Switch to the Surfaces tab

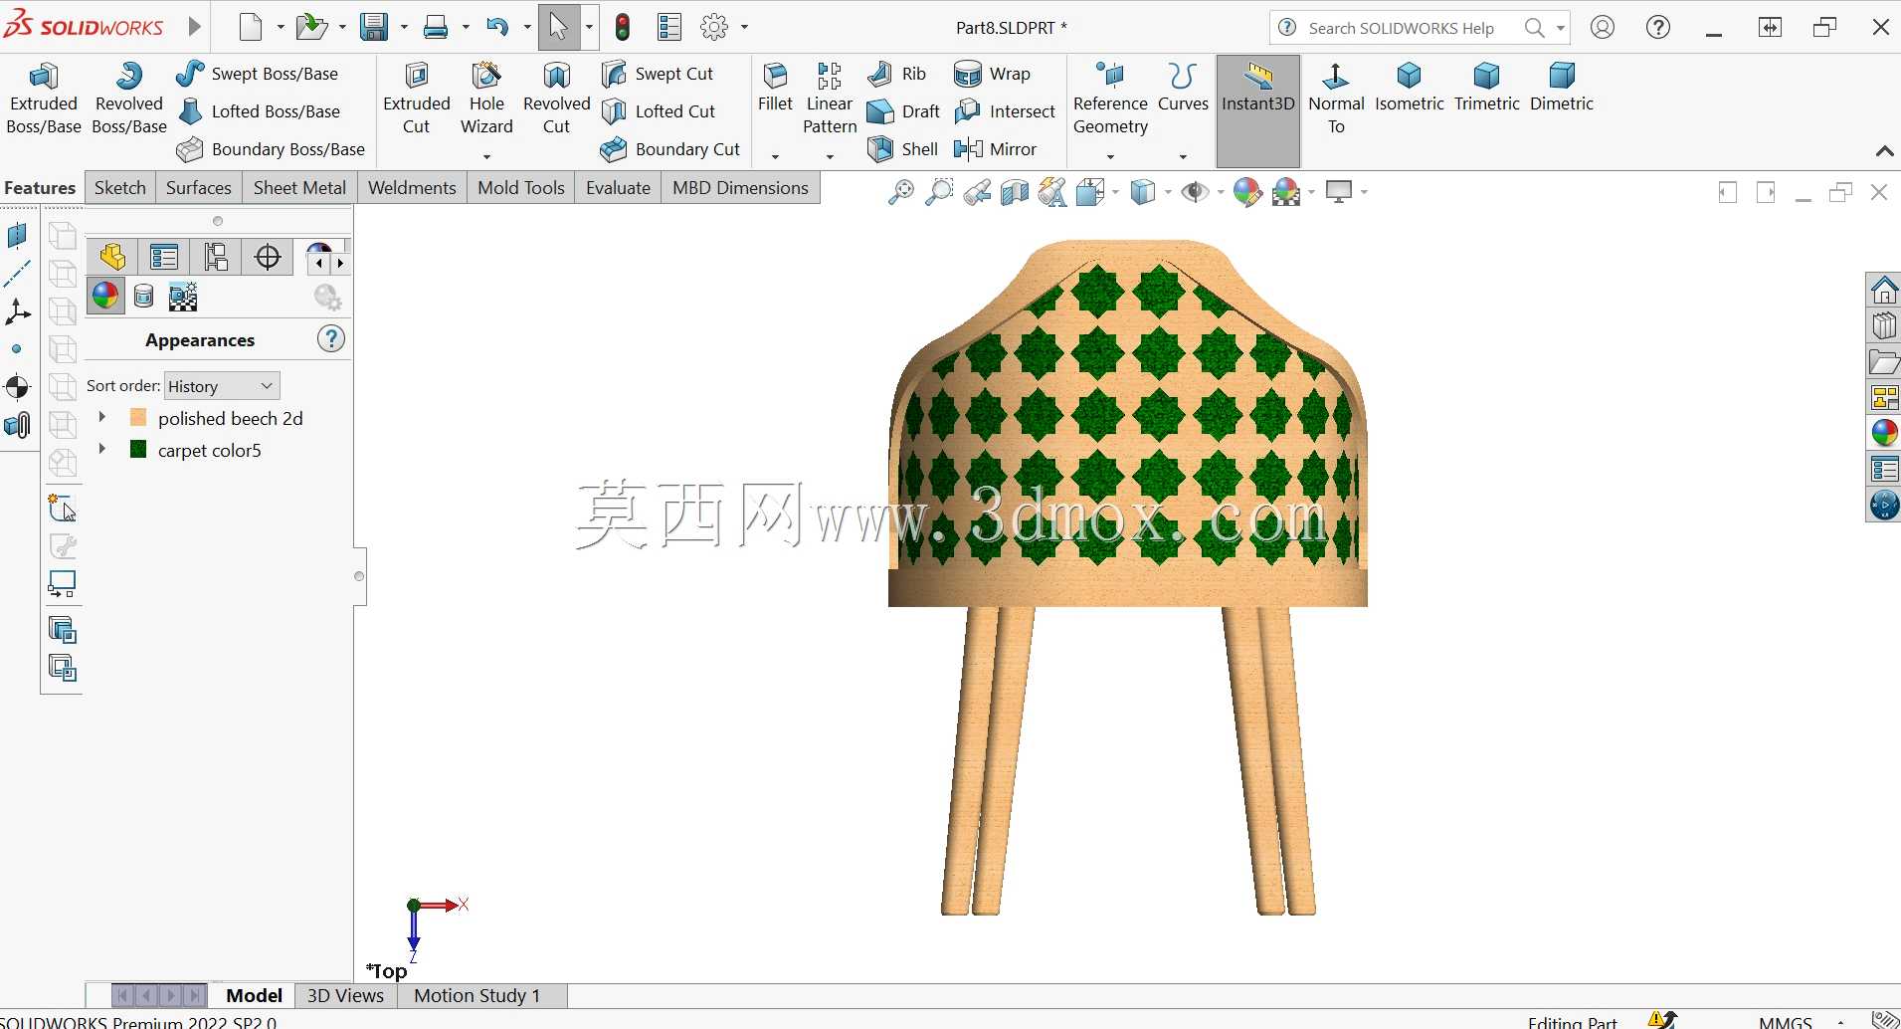coord(199,188)
